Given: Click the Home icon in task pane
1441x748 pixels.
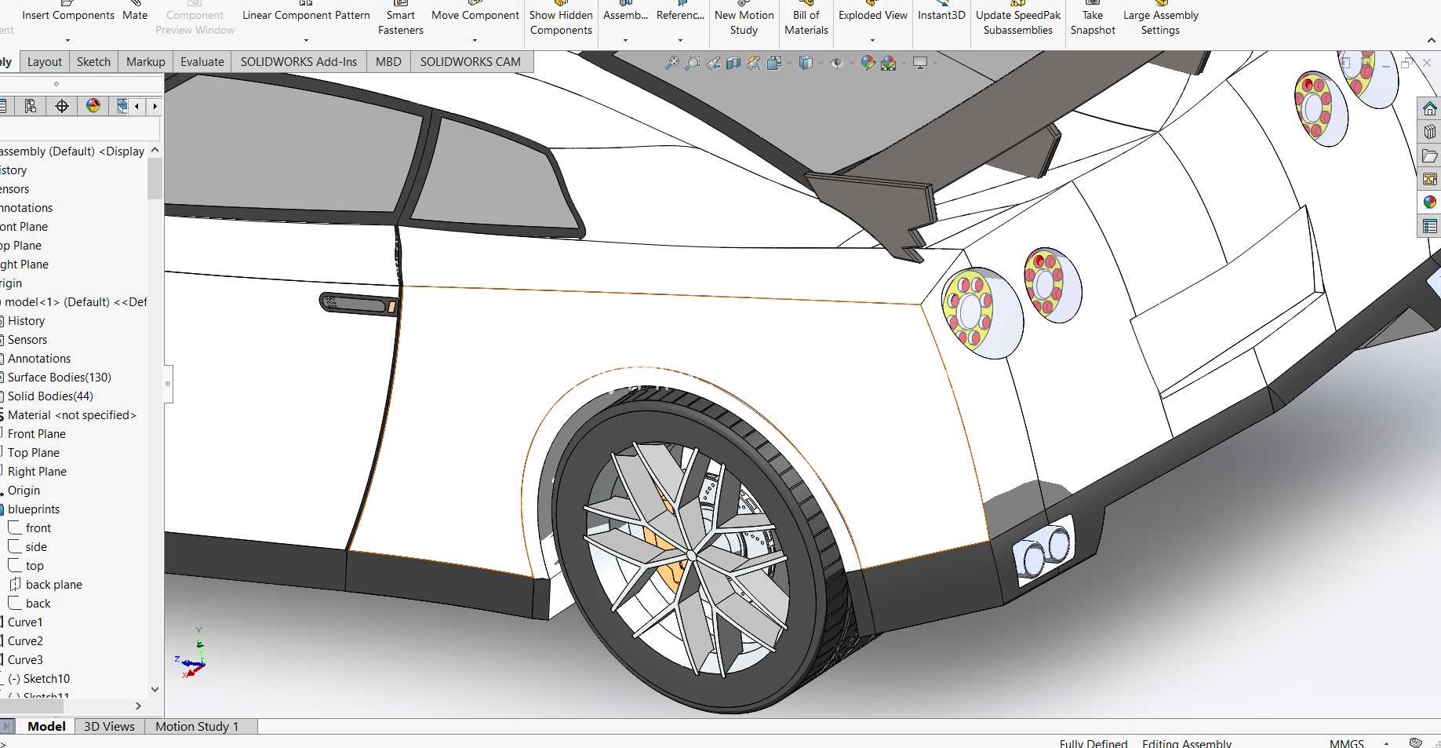Looking at the screenshot, I should (x=1430, y=108).
